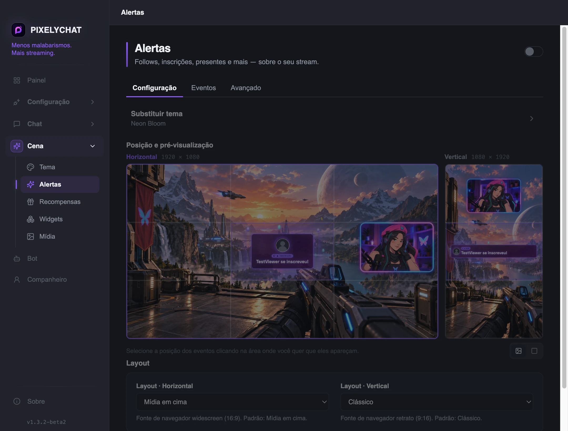This screenshot has width=568, height=431.
Task: Click the Widgets blocks icon
Action: (31, 219)
